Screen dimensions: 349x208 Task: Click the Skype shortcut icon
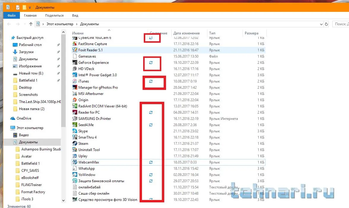tap(75, 131)
